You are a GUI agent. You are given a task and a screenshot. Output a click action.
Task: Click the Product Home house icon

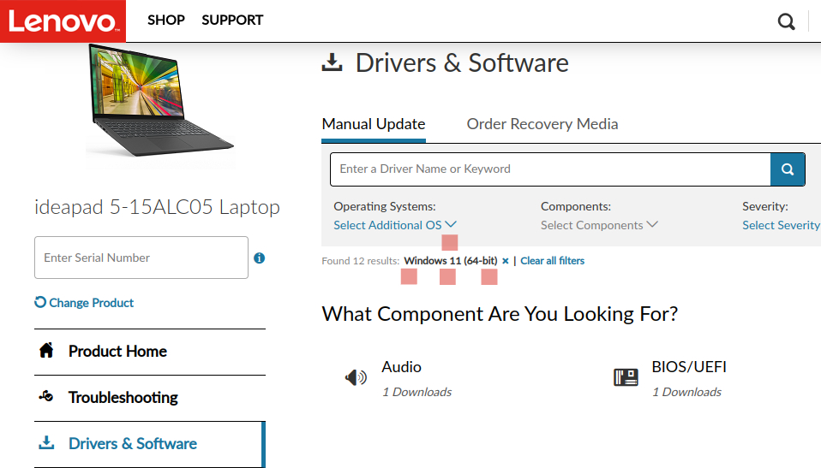(46, 350)
